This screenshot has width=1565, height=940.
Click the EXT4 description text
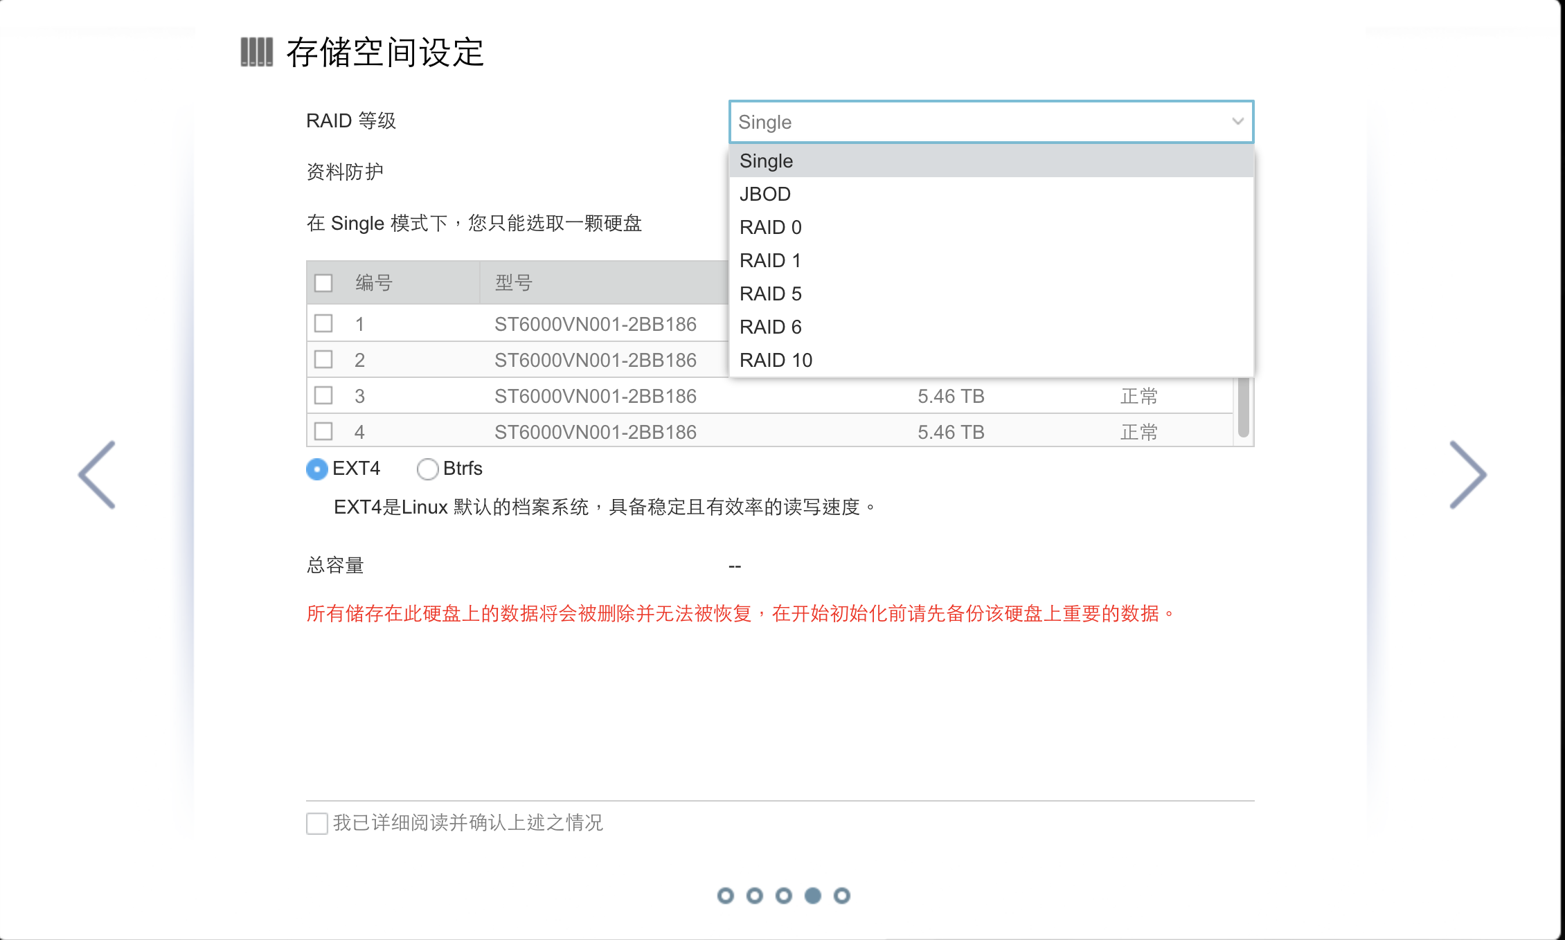tap(605, 507)
